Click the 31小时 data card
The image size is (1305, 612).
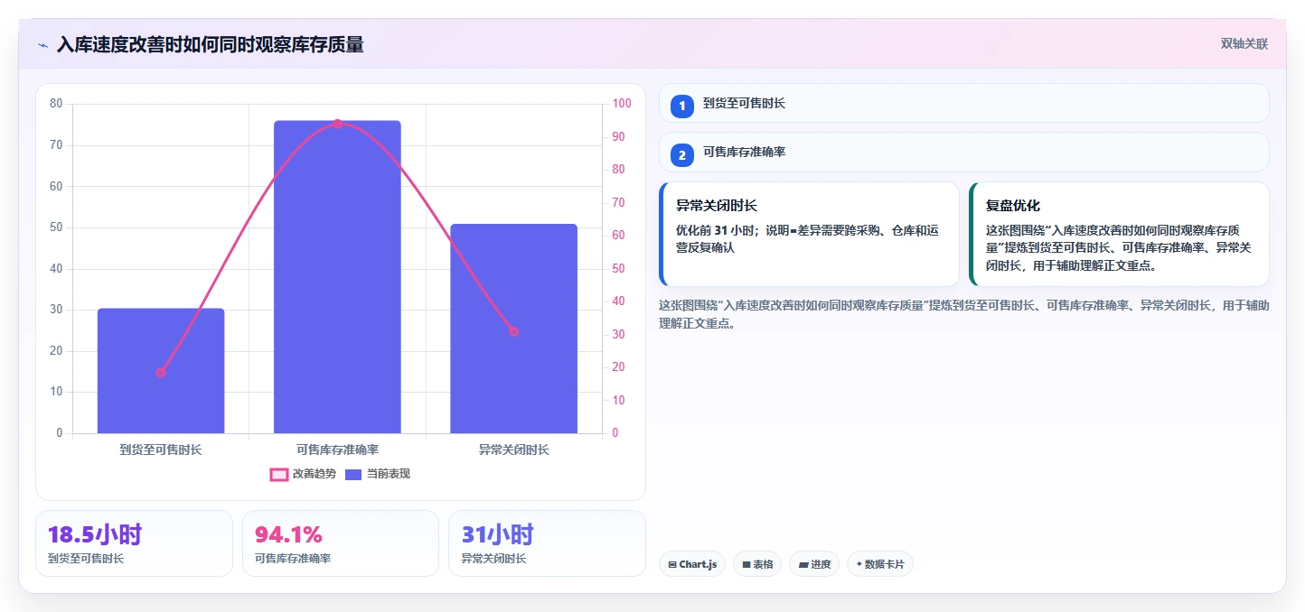point(547,543)
